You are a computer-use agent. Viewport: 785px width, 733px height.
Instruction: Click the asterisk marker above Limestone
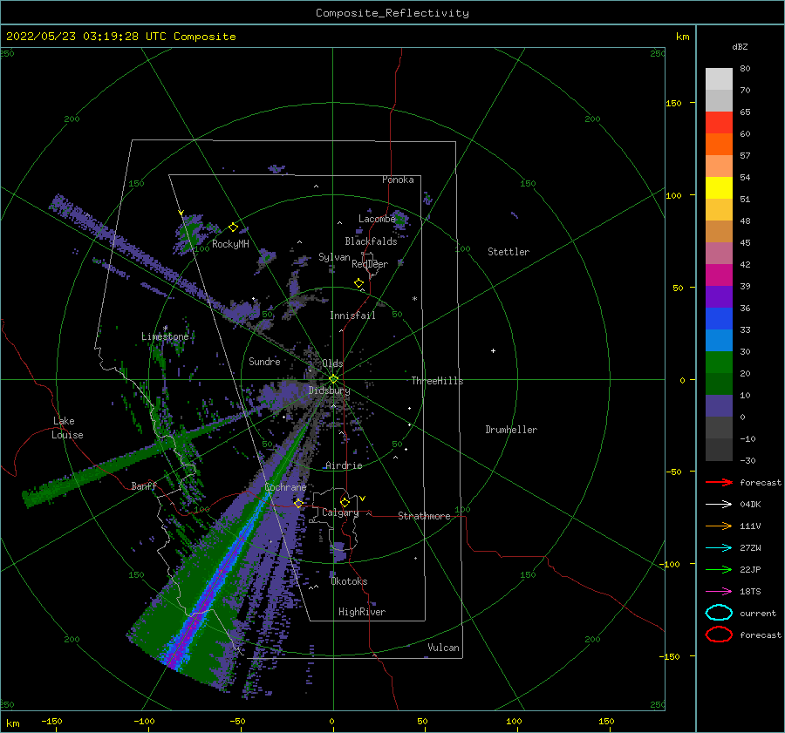click(165, 329)
